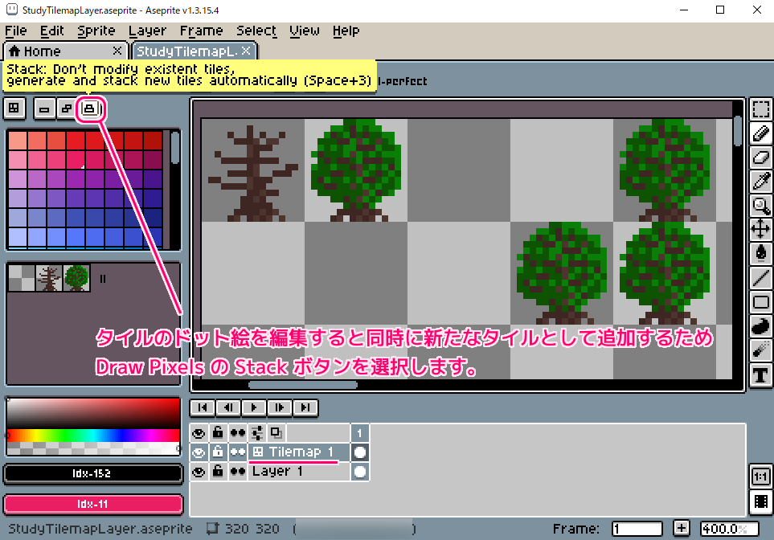774x540 pixels.
Task: Select the Move tool
Action: (760, 230)
